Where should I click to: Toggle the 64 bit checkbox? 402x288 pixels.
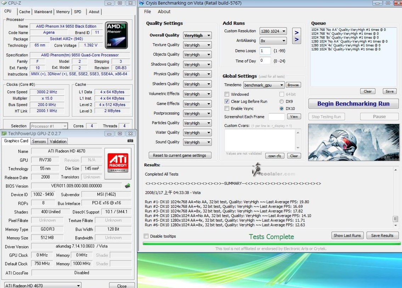[x=282, y=94]
